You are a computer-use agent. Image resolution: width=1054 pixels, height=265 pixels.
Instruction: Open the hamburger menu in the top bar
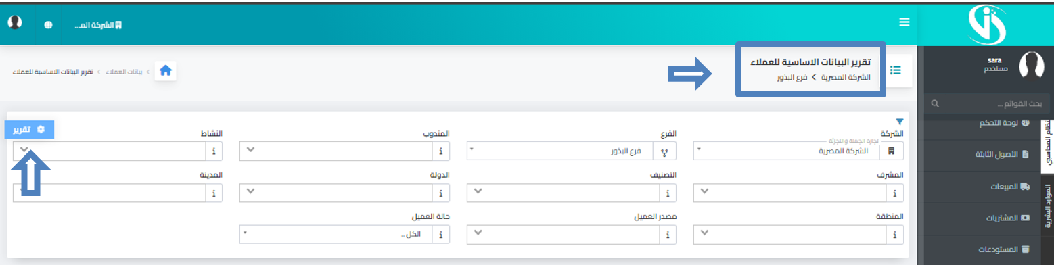[x=904, y=22]
